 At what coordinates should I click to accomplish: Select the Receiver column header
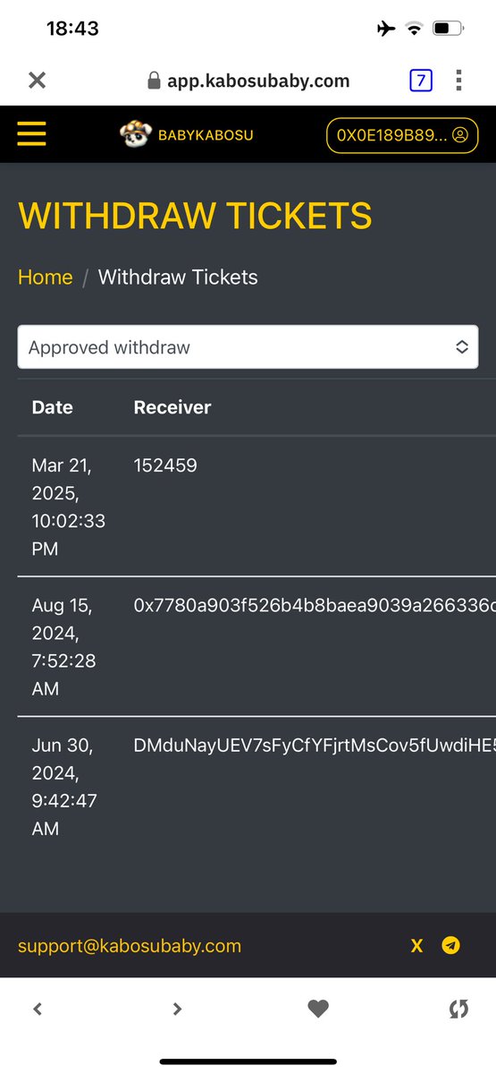[x=172, y=407]
